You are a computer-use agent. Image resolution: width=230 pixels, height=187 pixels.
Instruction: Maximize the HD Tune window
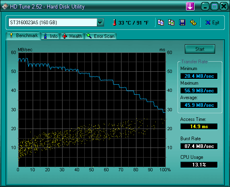click(x=214, y=6)
